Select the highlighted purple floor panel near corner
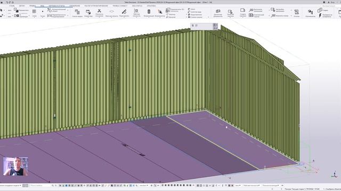This screenshot has width=341, height=191. 232,140
